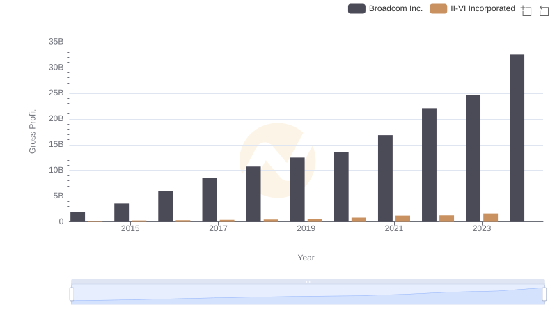Screen dimensions: 557x321
Task: Click the 35B y-axis label
Action: (x=56, y=42)
